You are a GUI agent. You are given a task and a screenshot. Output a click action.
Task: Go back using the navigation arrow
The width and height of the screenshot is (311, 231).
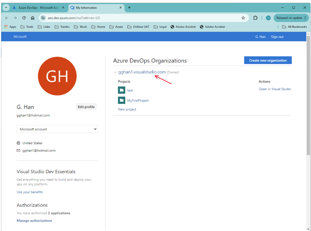point(6,17)
